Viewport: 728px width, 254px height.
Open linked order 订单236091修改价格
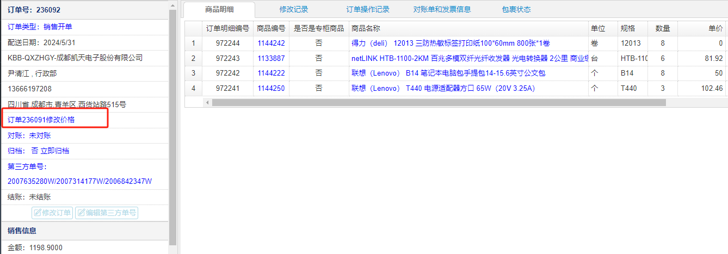[41, 120]
